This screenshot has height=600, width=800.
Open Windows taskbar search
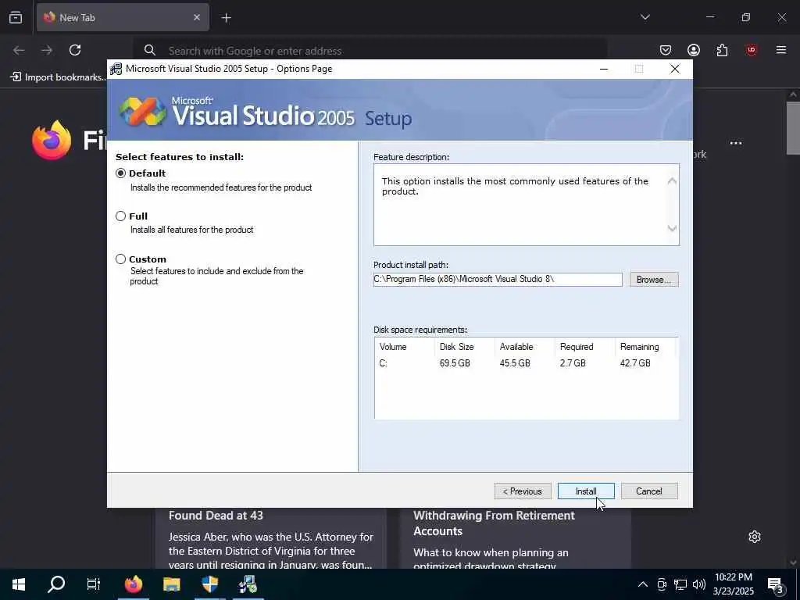(56, 584)
